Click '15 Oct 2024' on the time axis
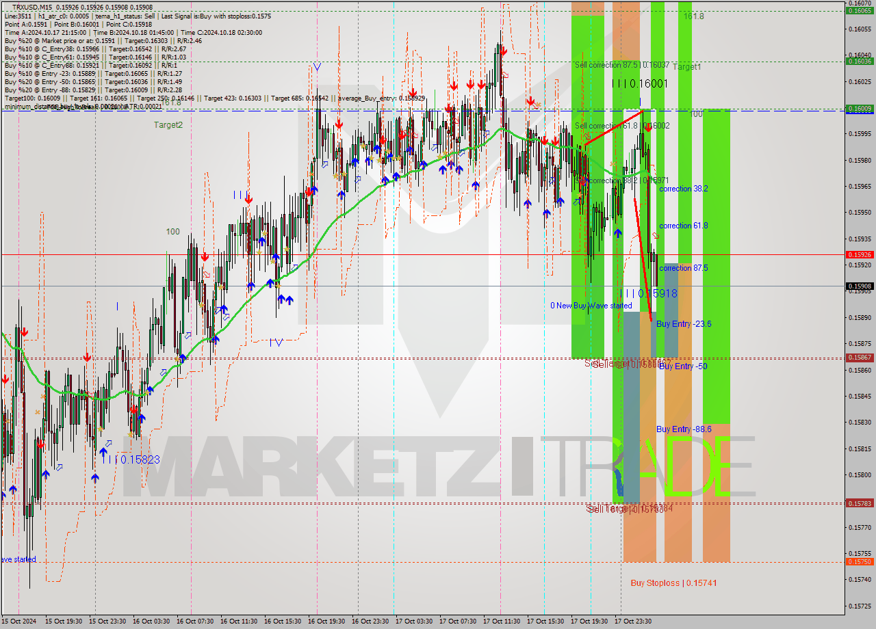The image size is (876, 629). 19,621
